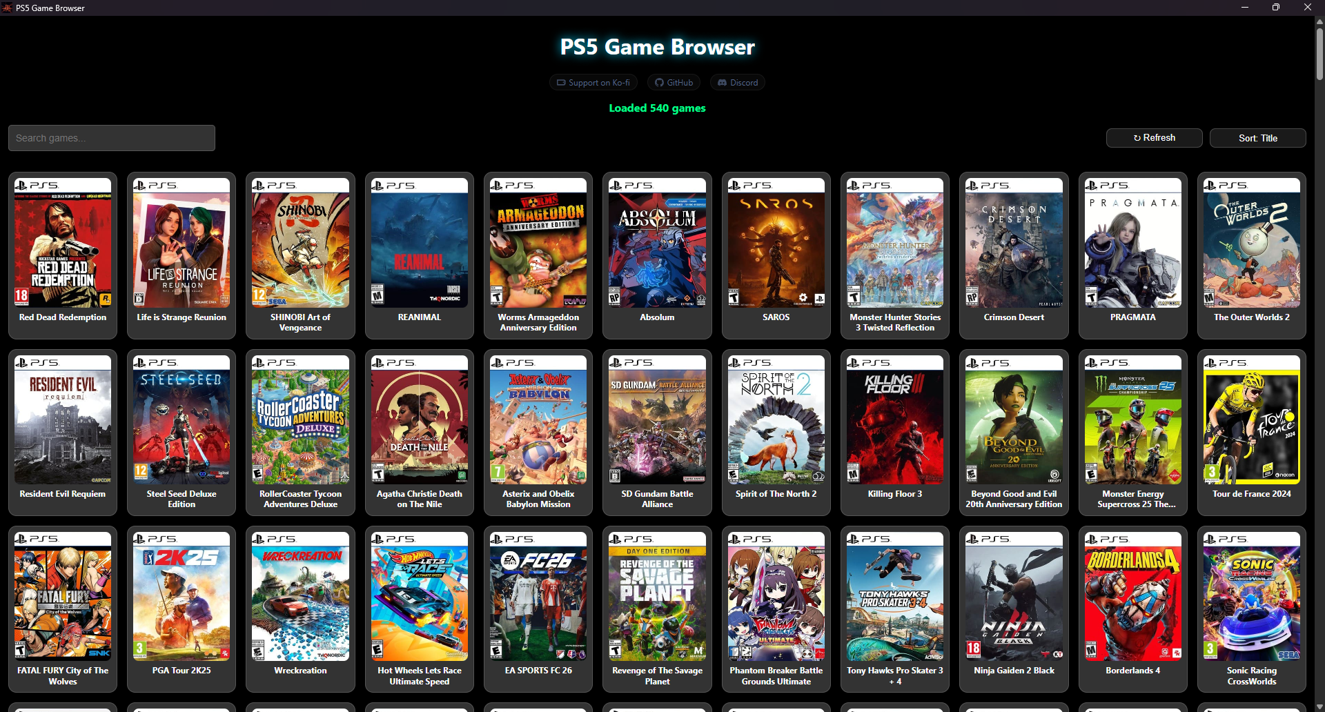
Task: Open the GitHub link
Action: tap(674, 83)
